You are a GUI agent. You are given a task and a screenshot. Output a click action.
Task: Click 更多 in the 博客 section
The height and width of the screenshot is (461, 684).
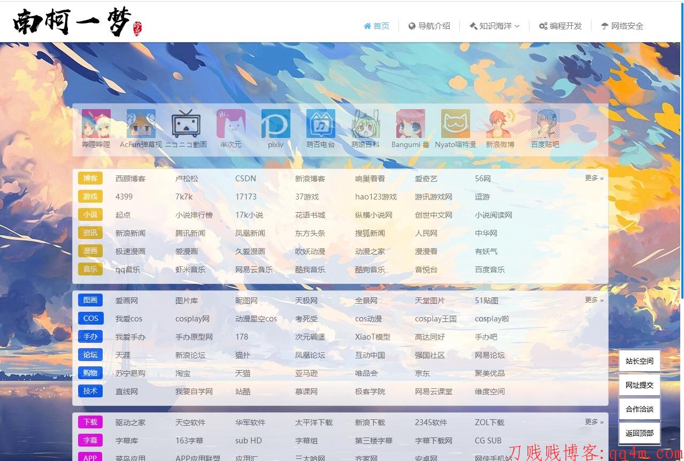pos(594,178)
